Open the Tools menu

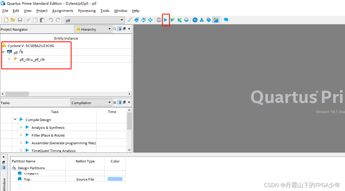[105, 11]
